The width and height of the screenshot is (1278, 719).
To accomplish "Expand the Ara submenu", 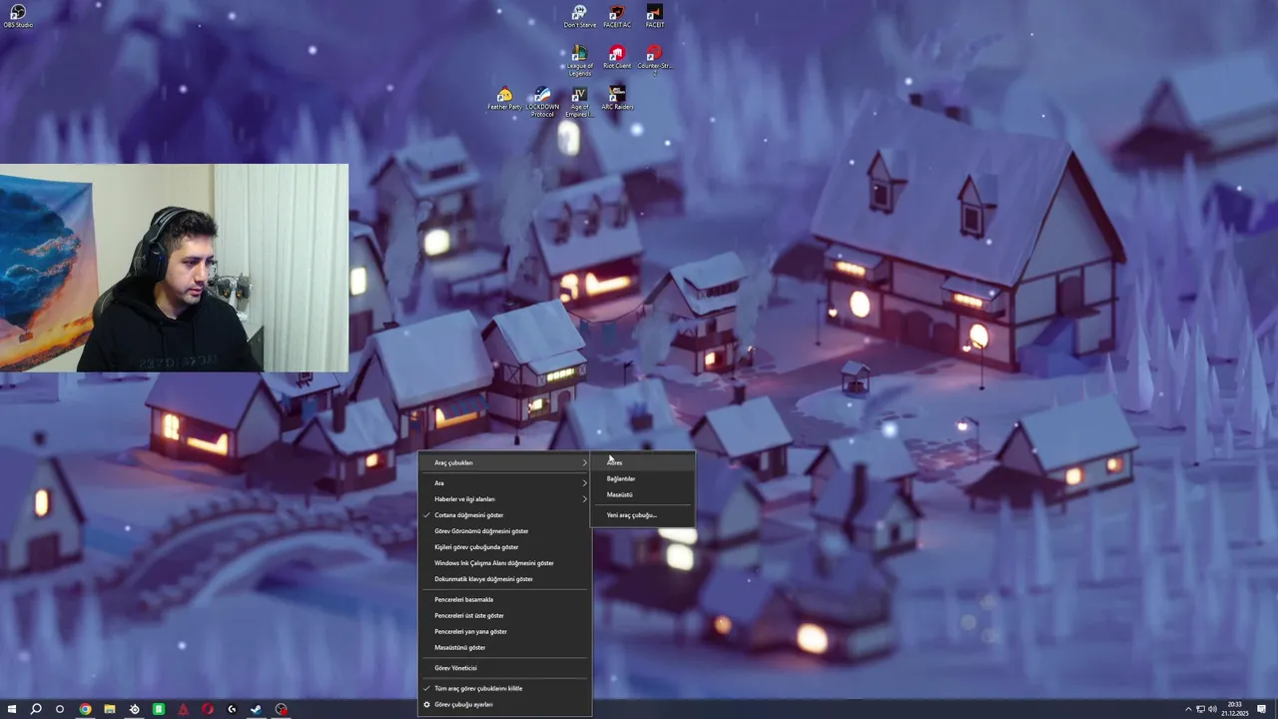I will 505,483.
